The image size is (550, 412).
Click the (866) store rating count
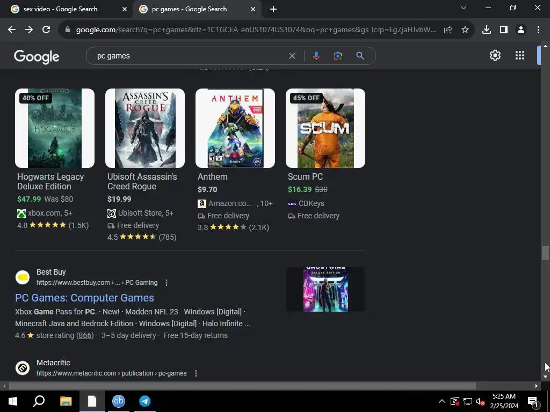pos(85,336)
